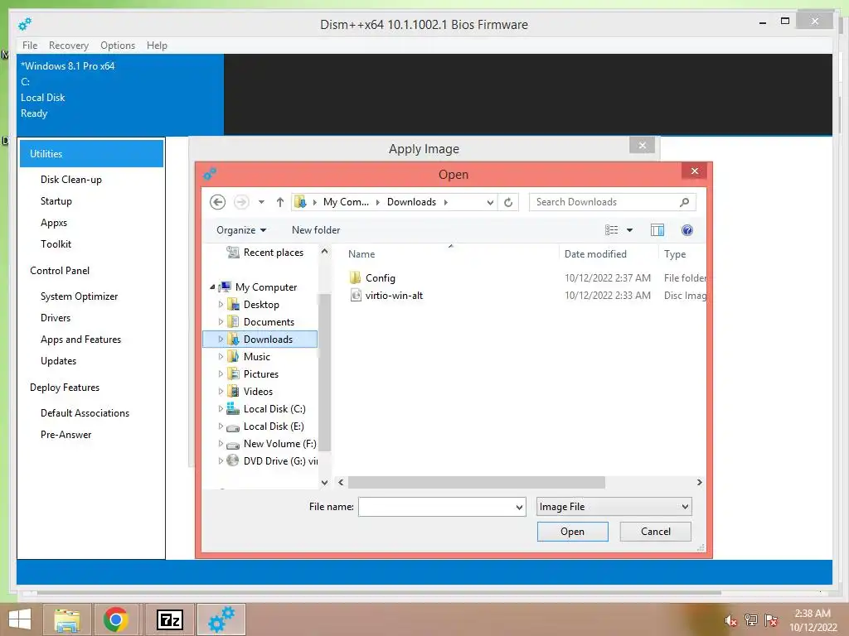Click horizontal scrollbar in file list
The width and height of the screenshot is (849, 636).
[477, 482]
